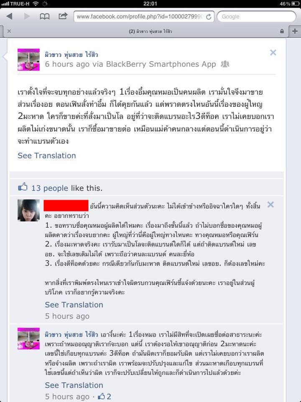The width and height of the screenshot is (301, 402).
Task: Click the thumbs-up like icon on the post
Action: pos(23,187)
